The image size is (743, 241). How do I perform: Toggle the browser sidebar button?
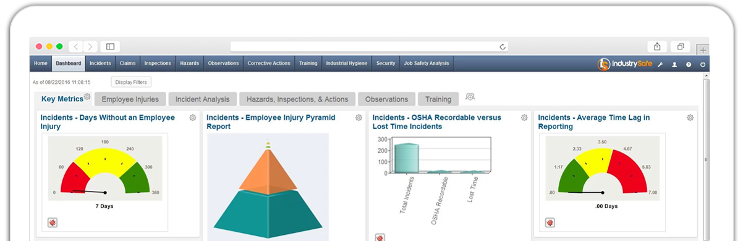coord(110,46)
